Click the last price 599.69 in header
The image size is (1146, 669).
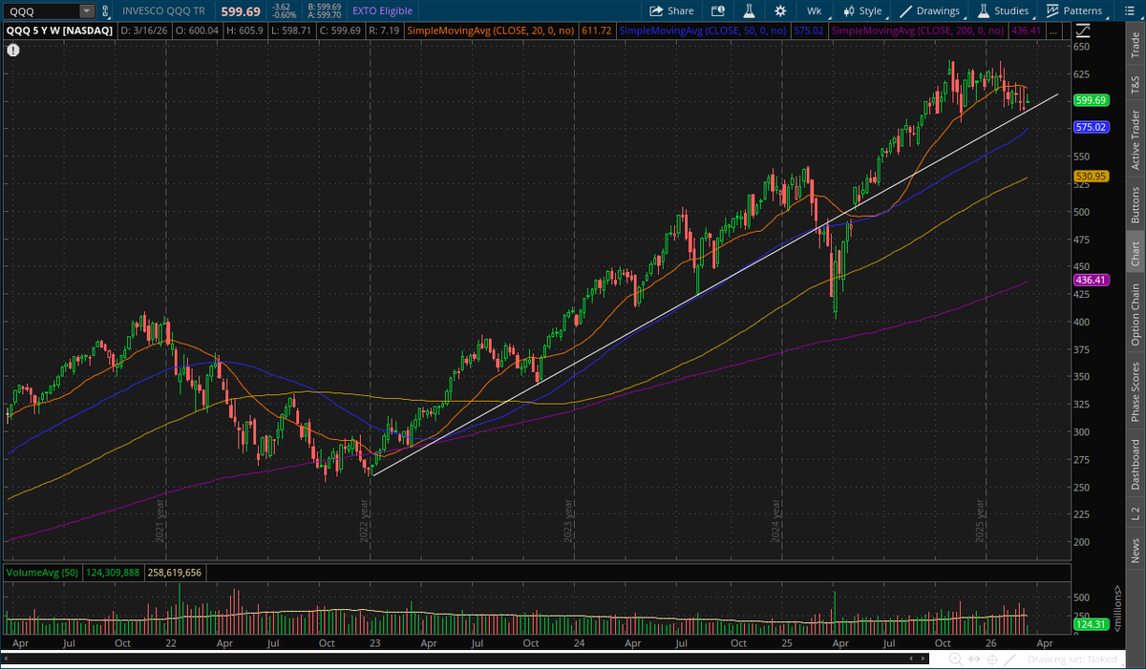(x=240, y=10)
